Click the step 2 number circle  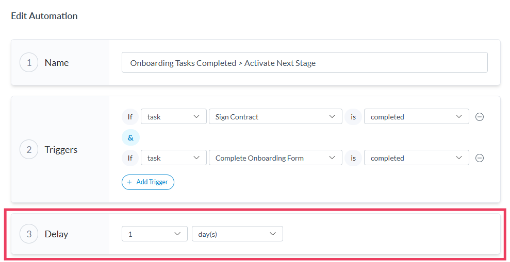29,150
